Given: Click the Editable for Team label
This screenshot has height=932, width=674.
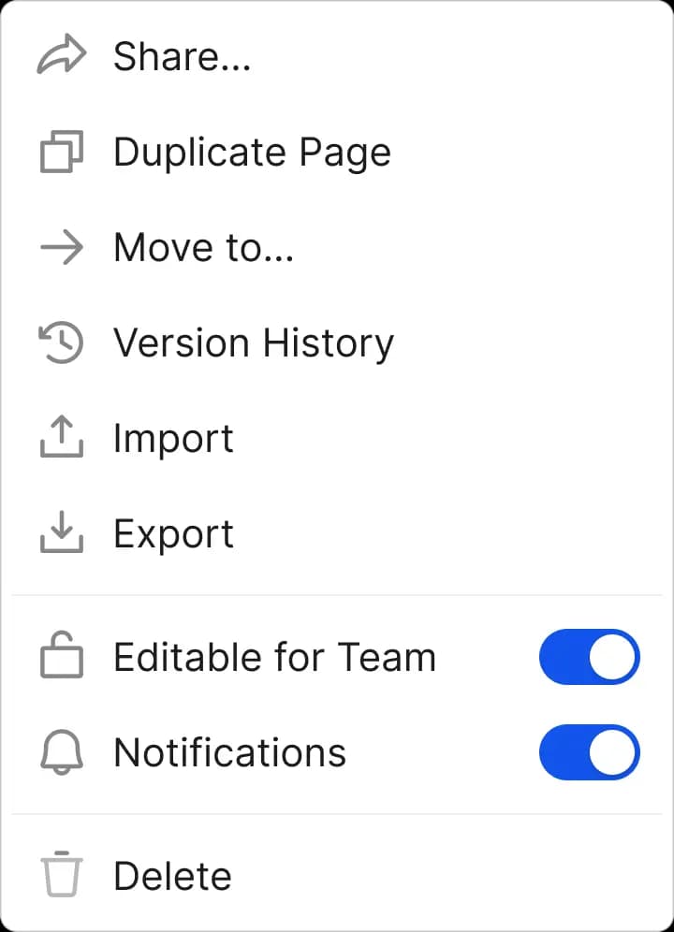Looking at the screenshot, I should (x=274, y=658).
